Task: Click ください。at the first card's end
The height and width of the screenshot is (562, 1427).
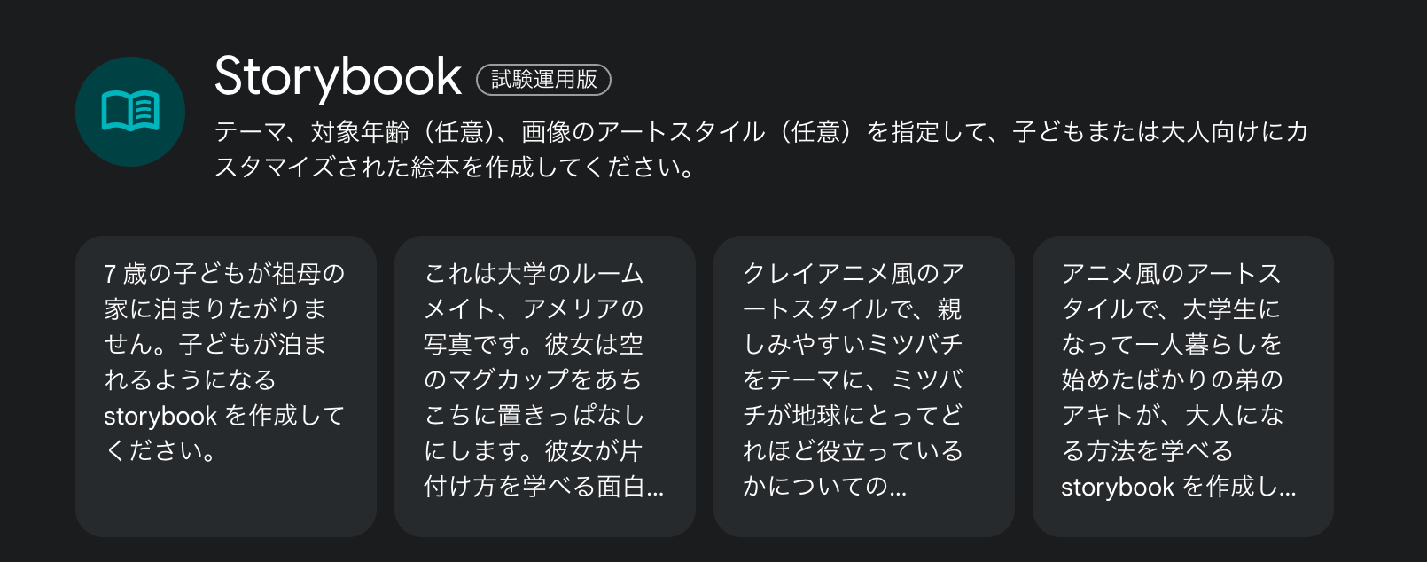Action: [x=160, y=451]
